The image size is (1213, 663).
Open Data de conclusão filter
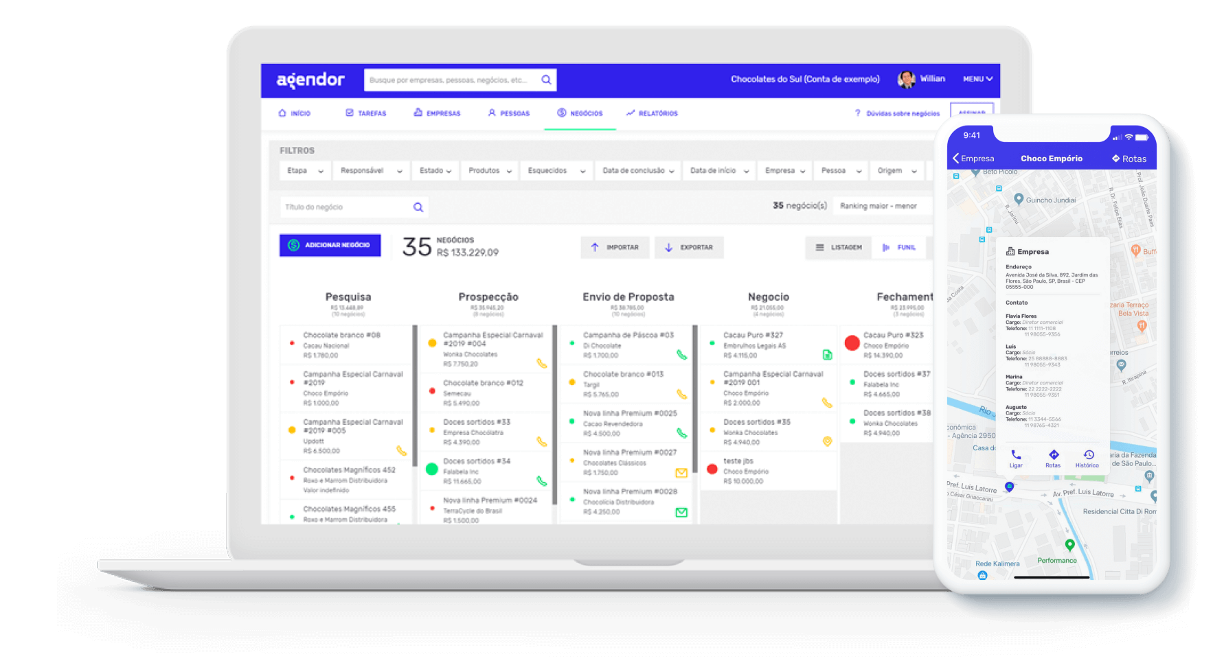pos(637,171)
